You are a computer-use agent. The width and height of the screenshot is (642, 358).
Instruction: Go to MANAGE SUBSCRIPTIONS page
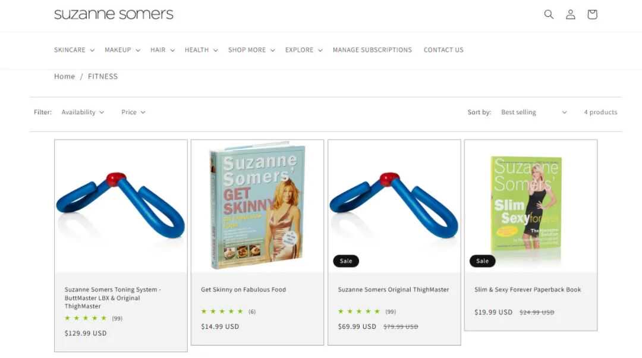pos(372,50)
